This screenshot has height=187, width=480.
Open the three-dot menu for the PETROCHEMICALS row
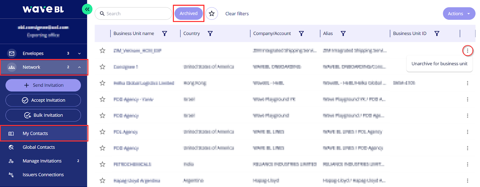(x=467, y=164)
